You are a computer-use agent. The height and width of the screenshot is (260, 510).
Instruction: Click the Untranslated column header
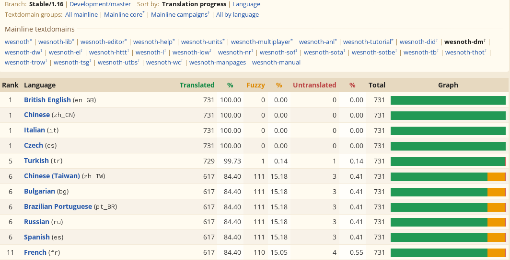point(314,85)
